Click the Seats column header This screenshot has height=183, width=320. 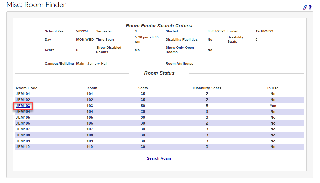coord(143,88)
